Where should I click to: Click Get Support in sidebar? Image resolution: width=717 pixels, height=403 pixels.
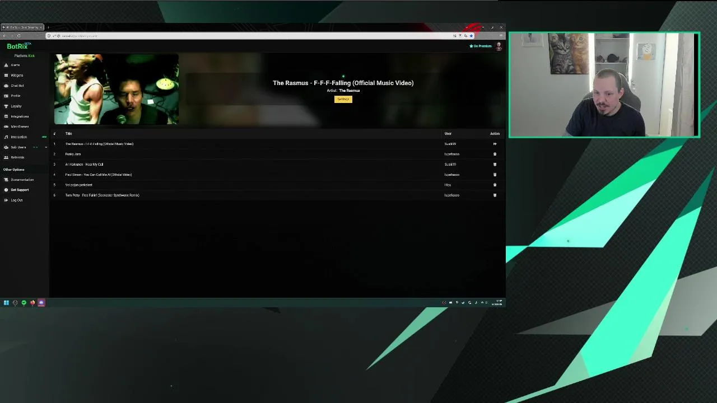coord(19,190)
